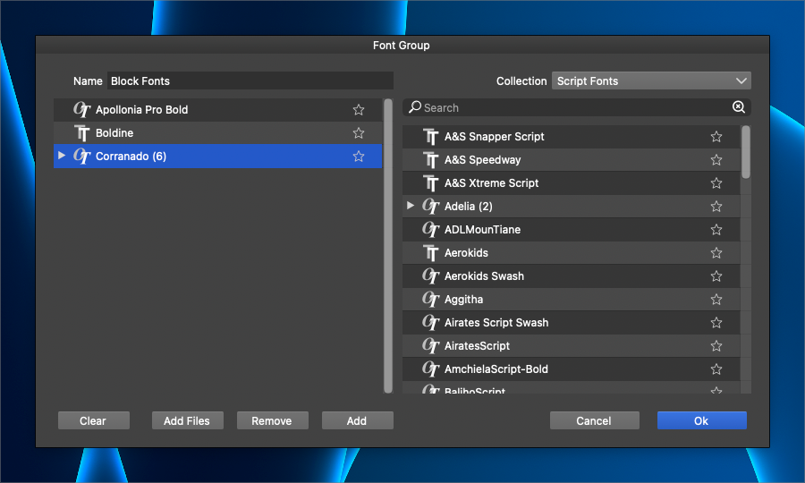Star the A&S Snapper Script font
Image resolution: width=805 pixels, height=483 pixels.
[716, 137]
